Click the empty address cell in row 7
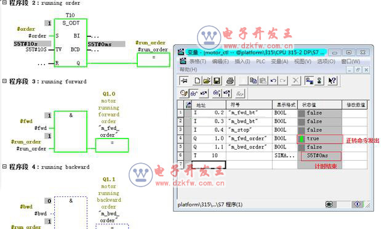This screenshot has height=229, width=381. pyautogui.click(x=209, y=164)
